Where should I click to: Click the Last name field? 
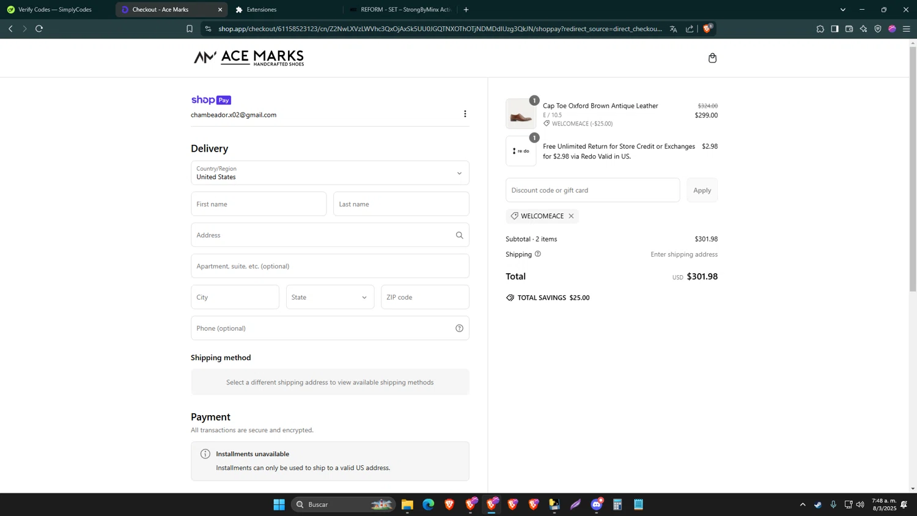tap(401, 204)
